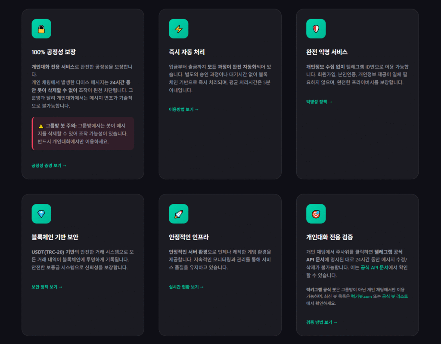This screenshot has width=441, height=344.
Task: Visit the 럭키봇.com link
Action: (361, 297)
